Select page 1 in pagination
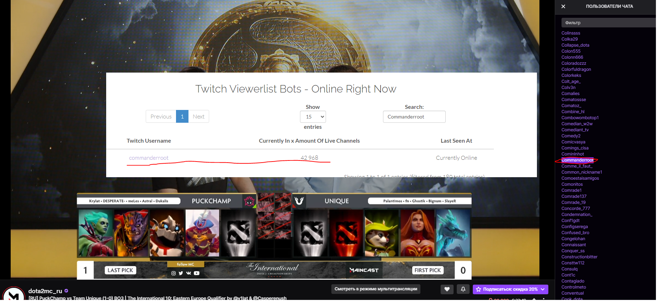Image resolution: width=657 pixels, height=301 pixels. pyautogui.click(x=182, y=117)
